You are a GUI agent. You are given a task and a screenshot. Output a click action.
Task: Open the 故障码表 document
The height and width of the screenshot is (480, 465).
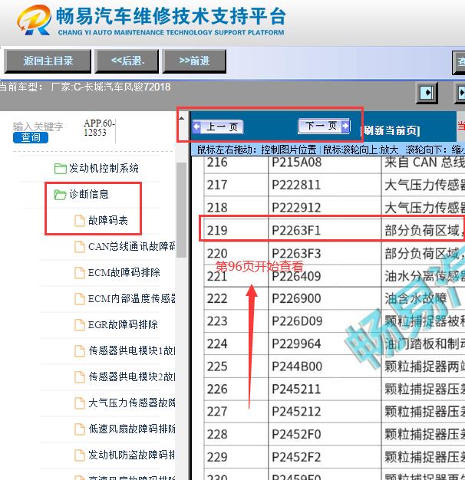(108, 220)
